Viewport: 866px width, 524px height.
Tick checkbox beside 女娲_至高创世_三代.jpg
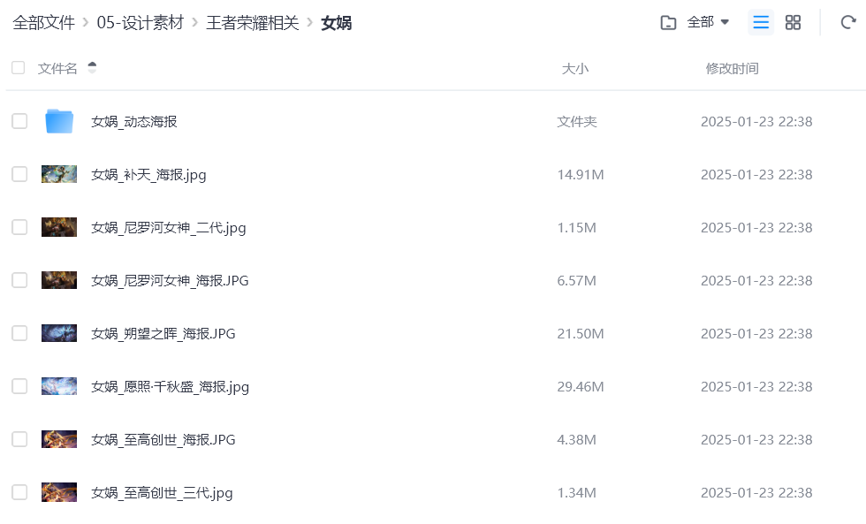[19, 492]
